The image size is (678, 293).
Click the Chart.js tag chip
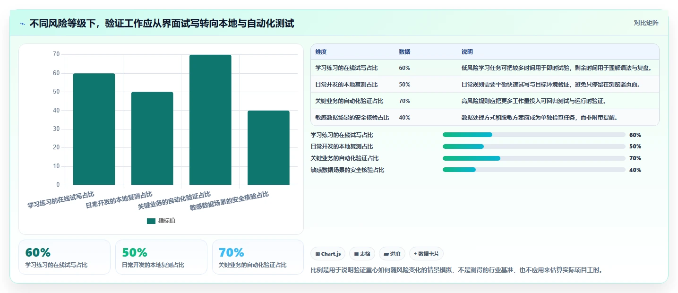[x=328, y=254]
